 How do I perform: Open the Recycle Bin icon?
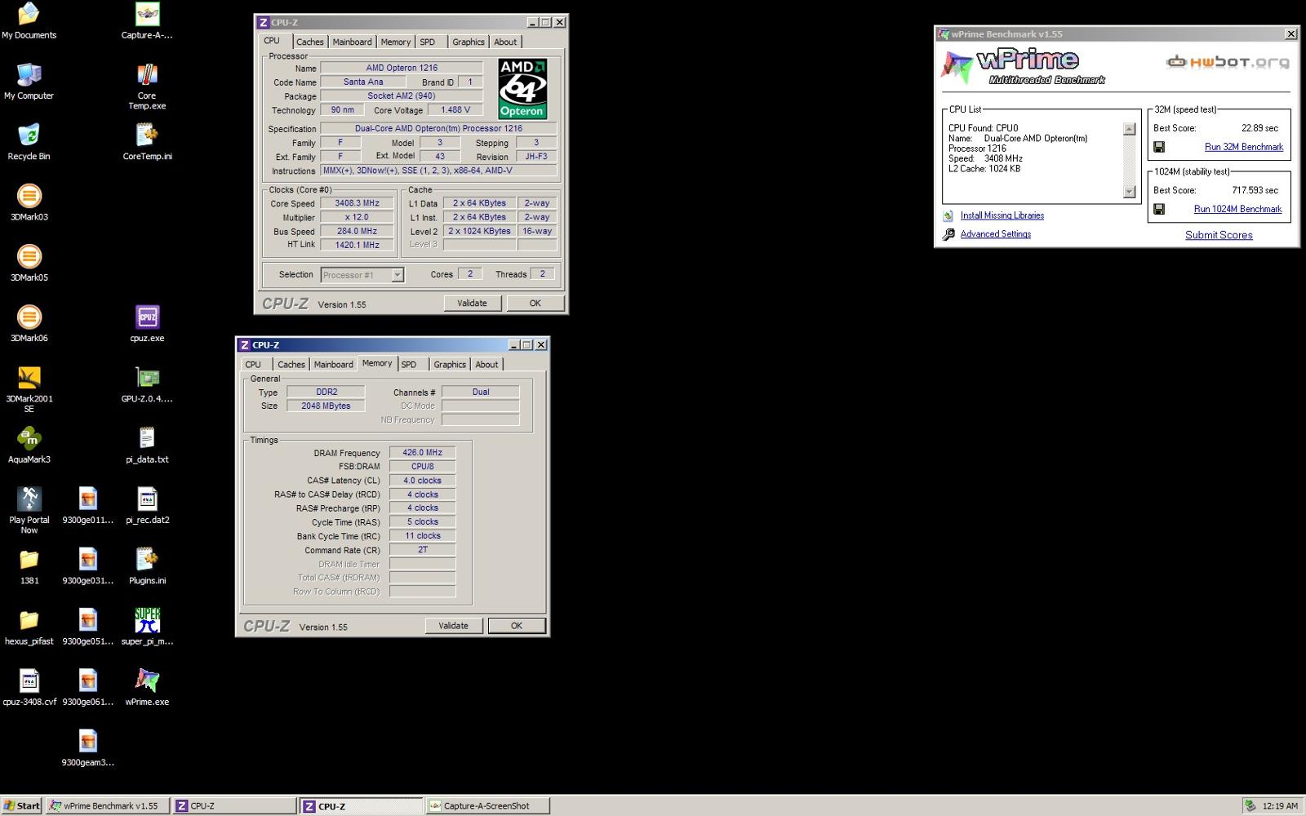click(29, 142)
